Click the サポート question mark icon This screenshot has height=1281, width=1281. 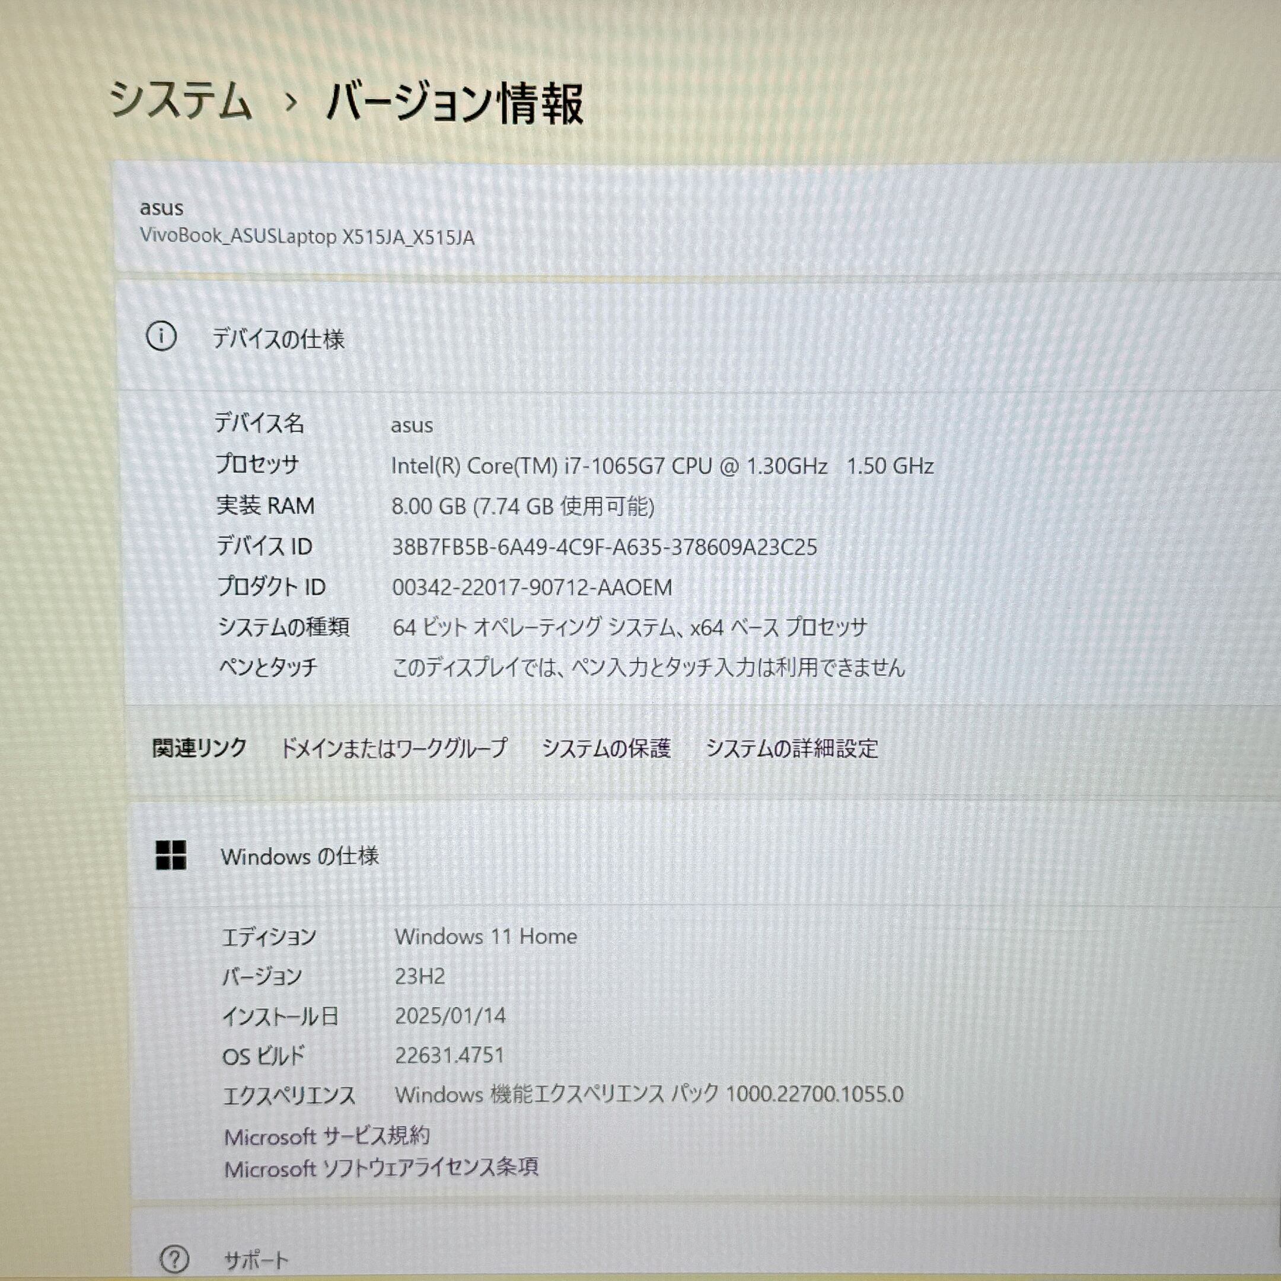click(175, 1258)
